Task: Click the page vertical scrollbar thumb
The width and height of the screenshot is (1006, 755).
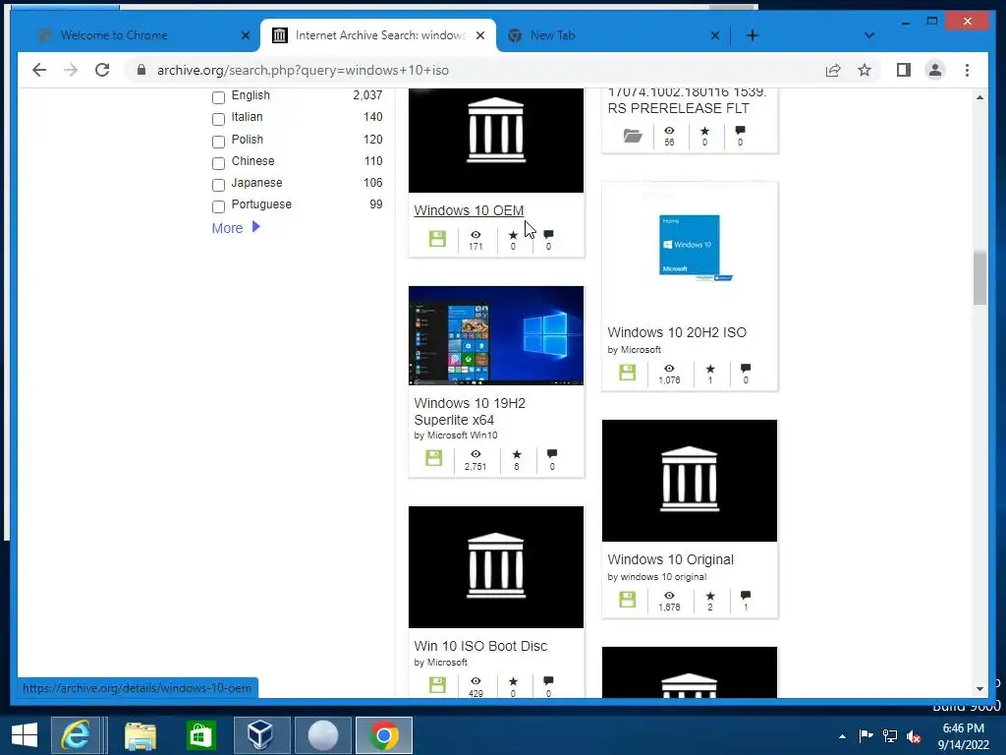Action: (x=979, y=278)
